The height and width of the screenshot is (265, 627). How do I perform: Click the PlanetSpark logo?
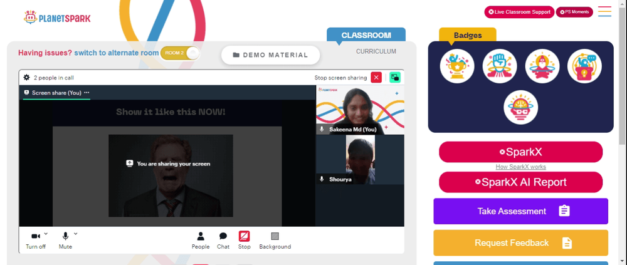(x=57, y=17)
